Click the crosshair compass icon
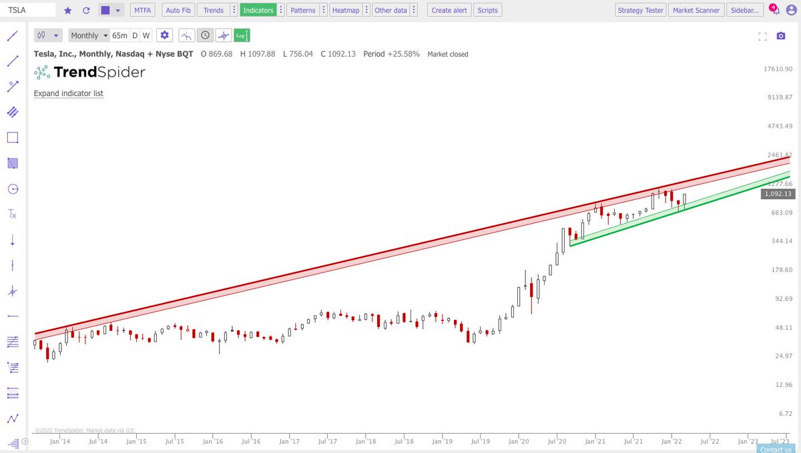 click(224, 35)
